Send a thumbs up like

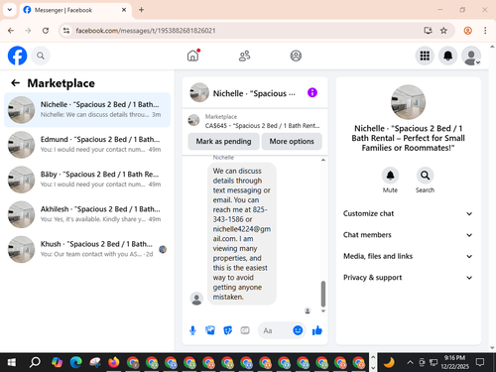(317, 330)
